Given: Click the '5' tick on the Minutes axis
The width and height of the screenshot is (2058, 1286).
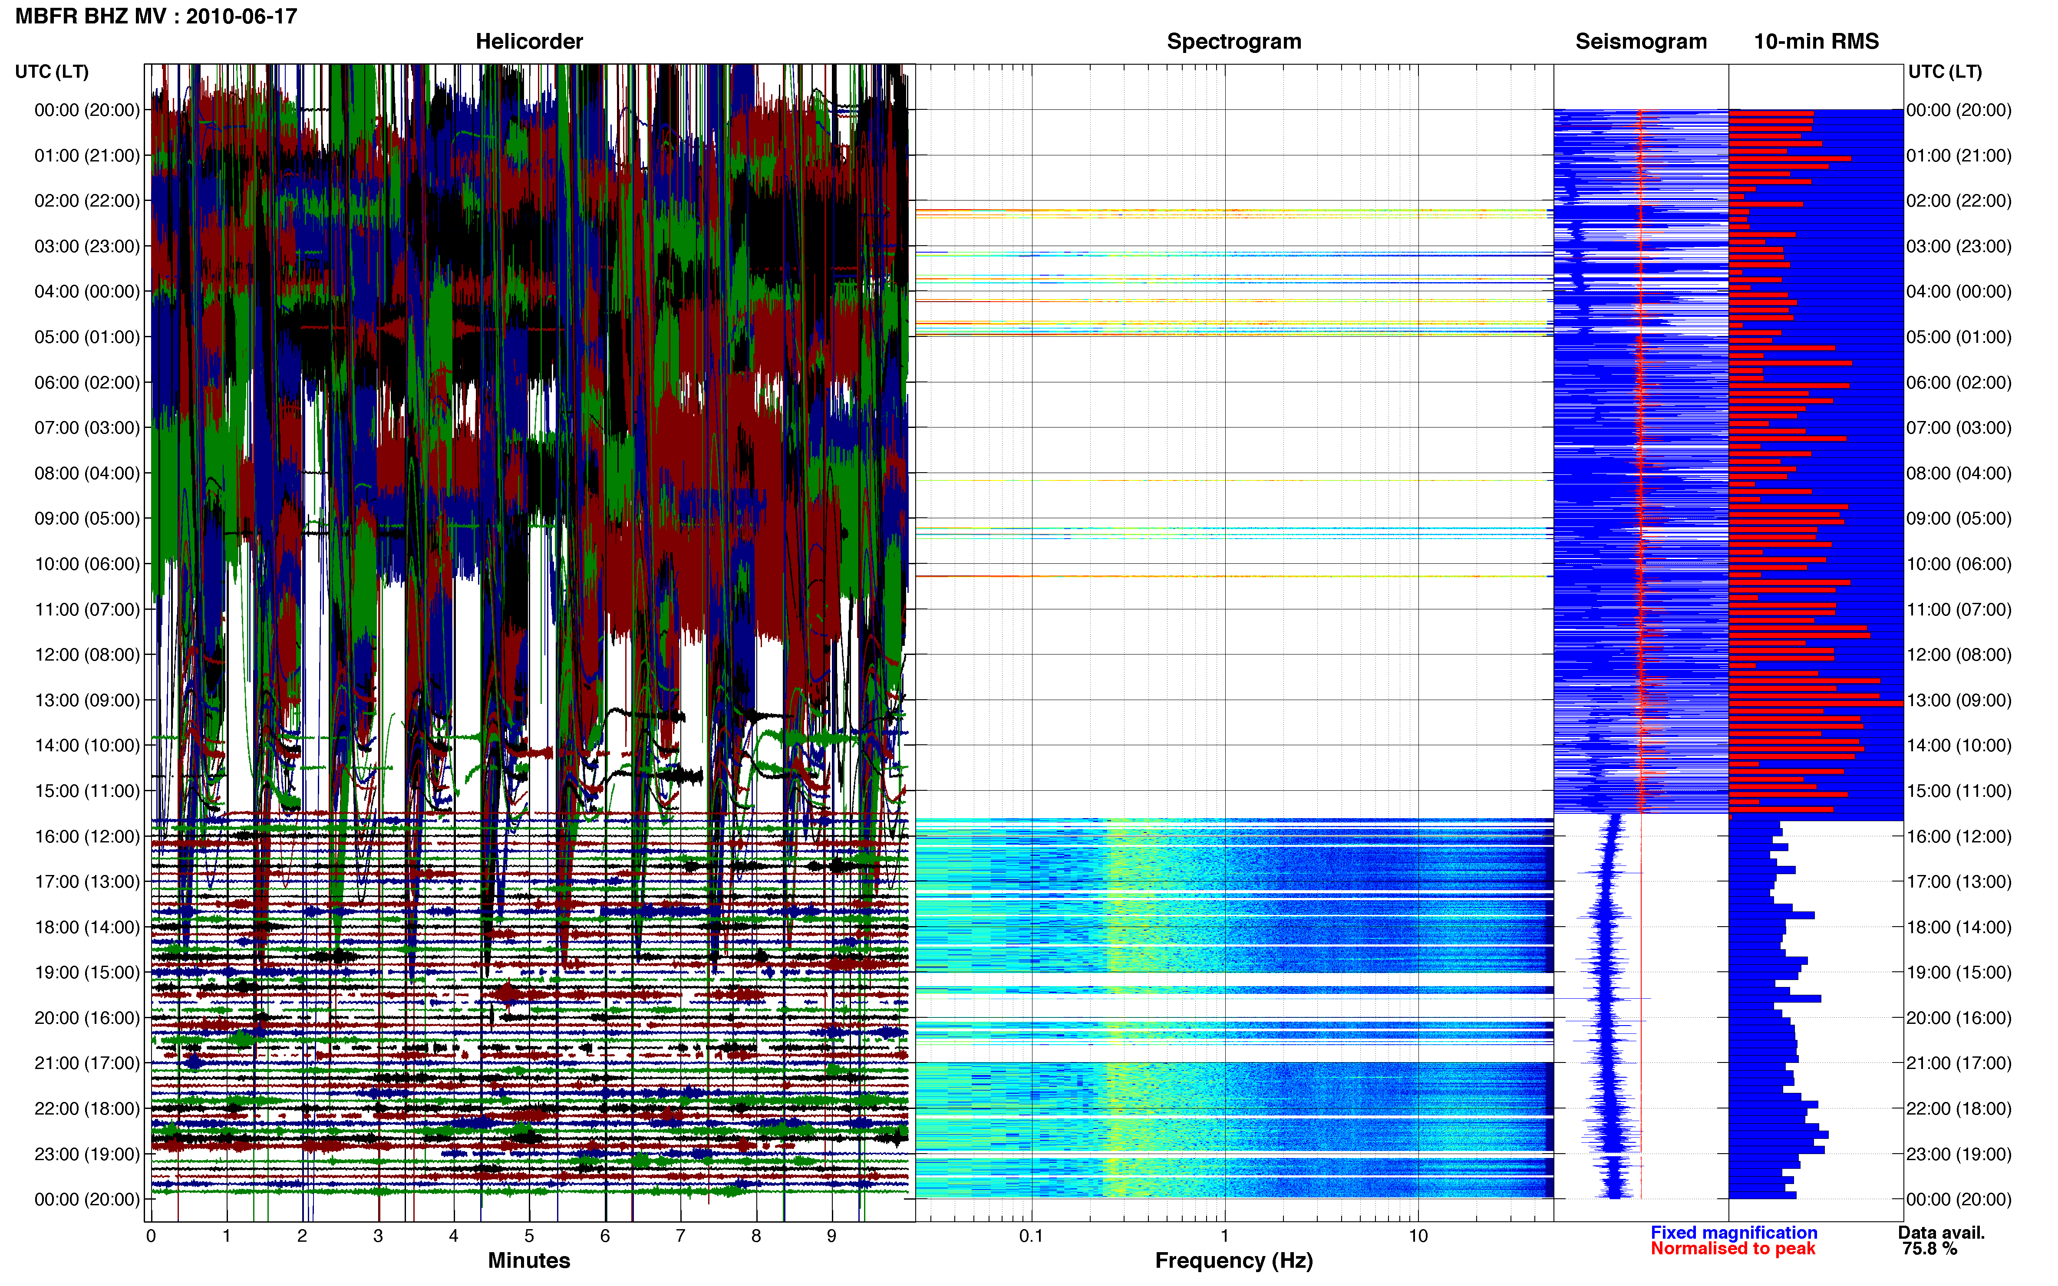Looking at the screenshot, I should coord(529,1236).
